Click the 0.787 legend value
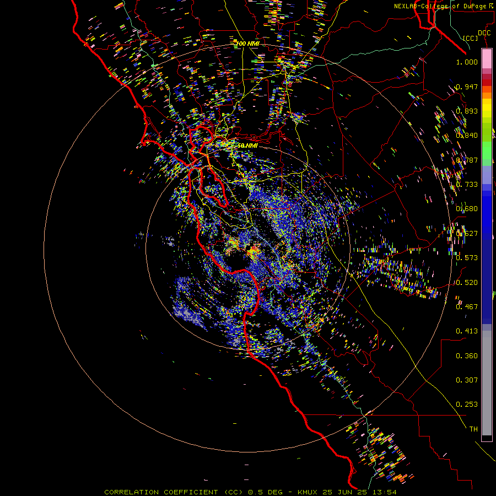 tap(467, 160)
